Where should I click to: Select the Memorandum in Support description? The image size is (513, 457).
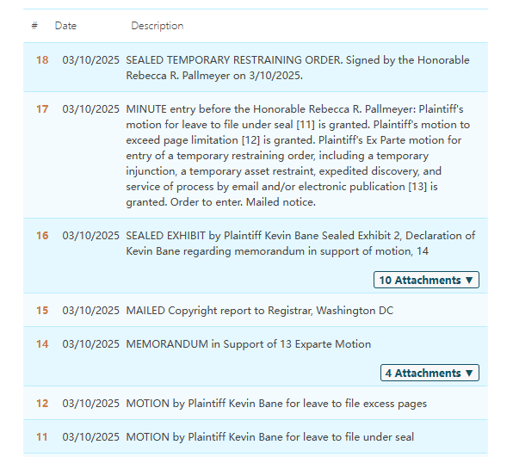[x=249, y=344]
